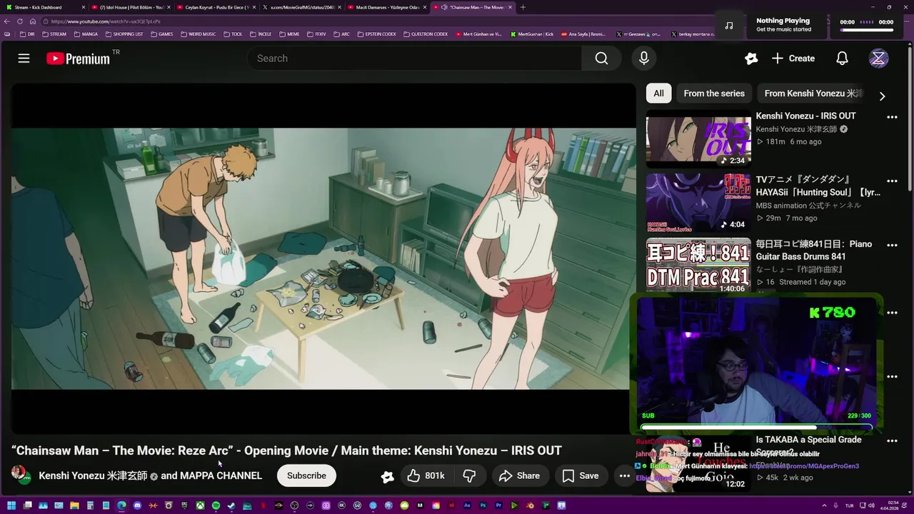The width and height of the screenshot is (914, 514).
Task: Like the video with thumbs up
Action: [426, 475]
